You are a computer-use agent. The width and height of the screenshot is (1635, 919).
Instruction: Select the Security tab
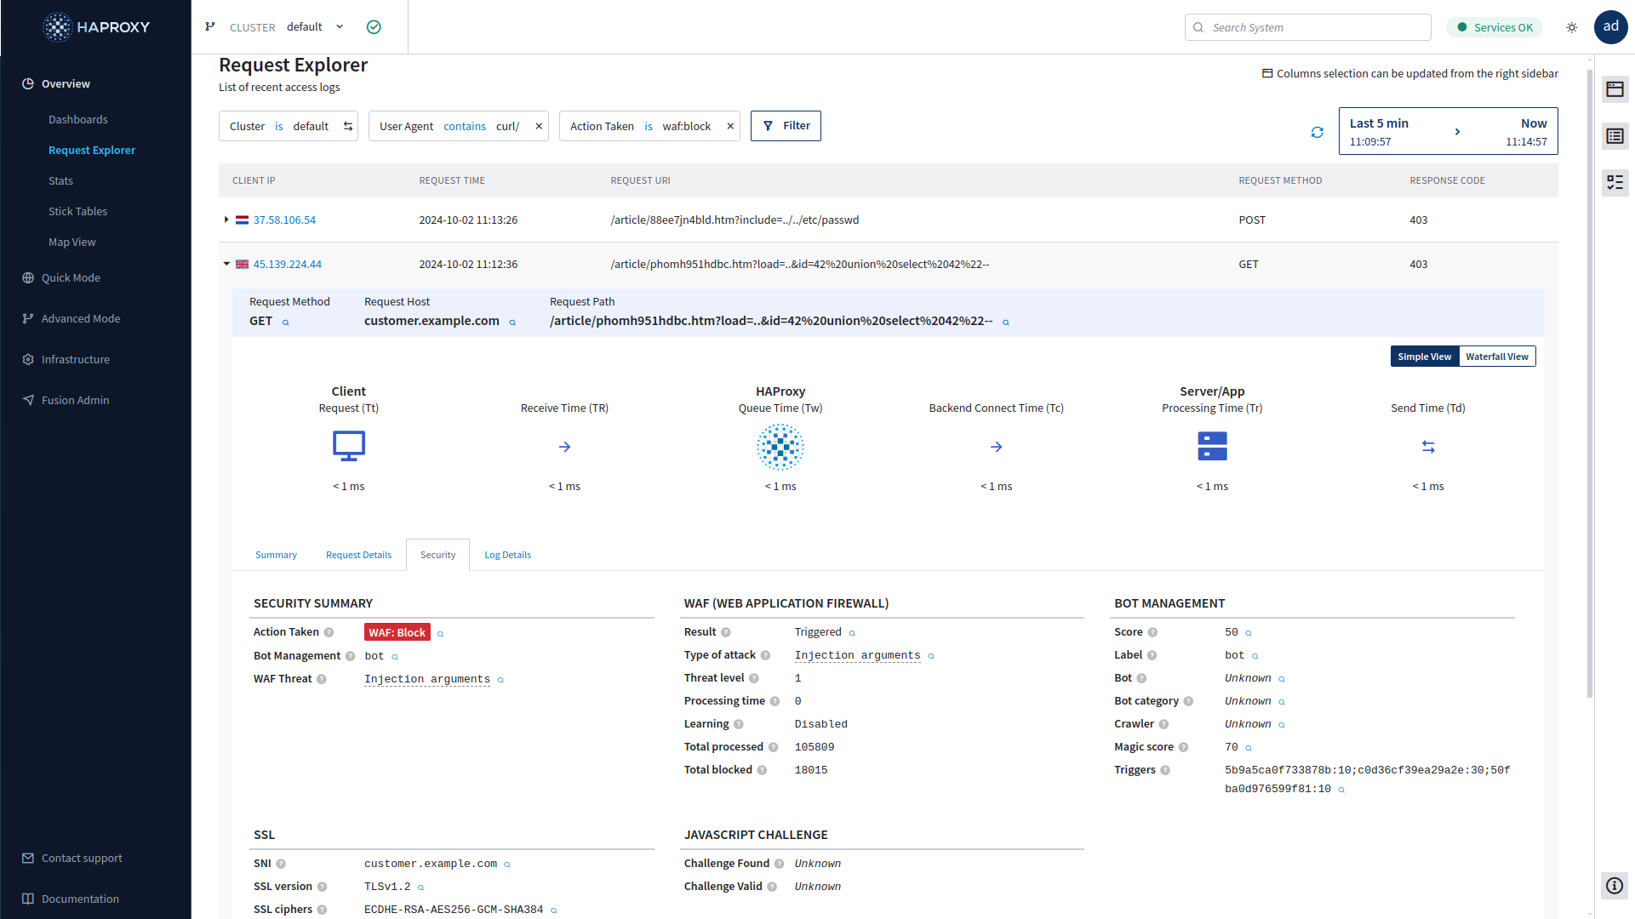click(437, 555)
